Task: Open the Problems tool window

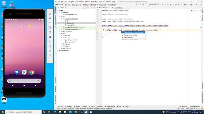Action: [x=68, y=106]
